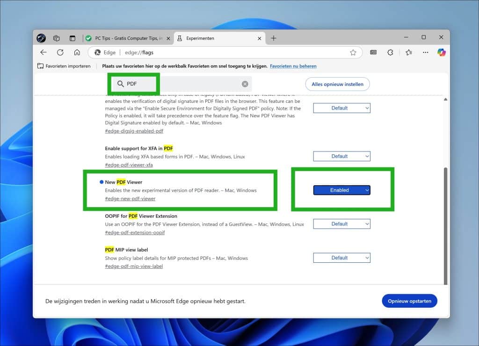
Task: Open the #edge-new-pdf-viewer link
Action: coord(130,199)
